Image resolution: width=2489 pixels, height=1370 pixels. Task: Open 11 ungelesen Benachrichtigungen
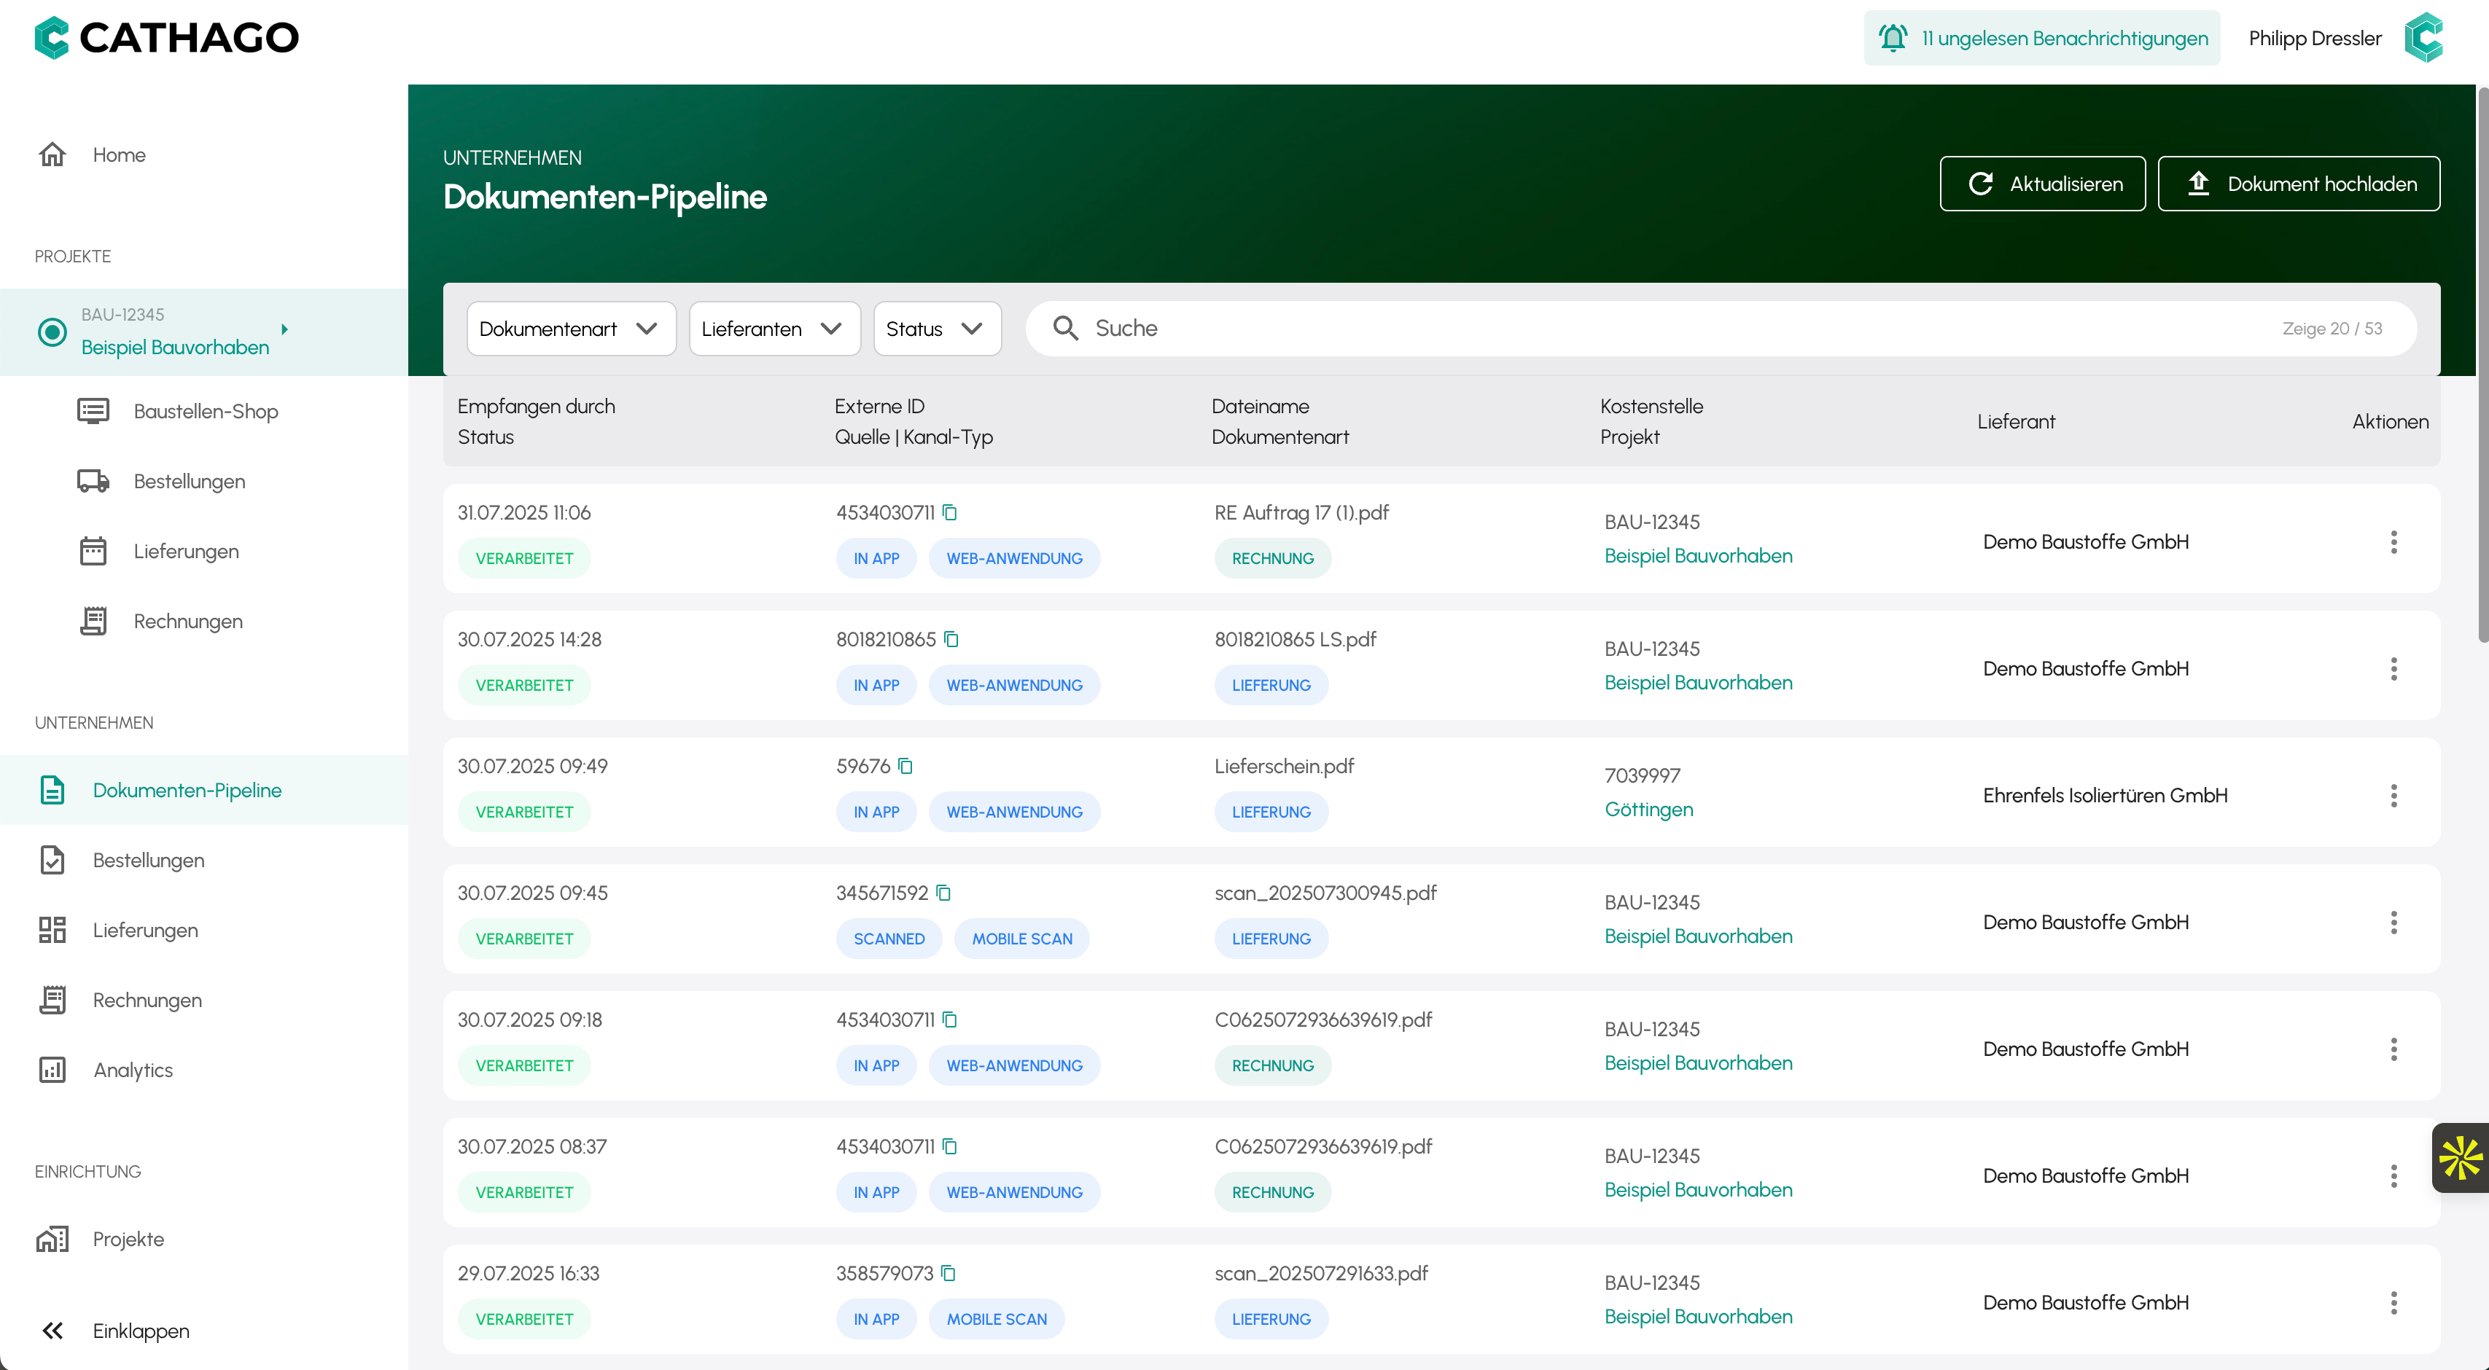pyautogui.click(x=2041, y=38)
